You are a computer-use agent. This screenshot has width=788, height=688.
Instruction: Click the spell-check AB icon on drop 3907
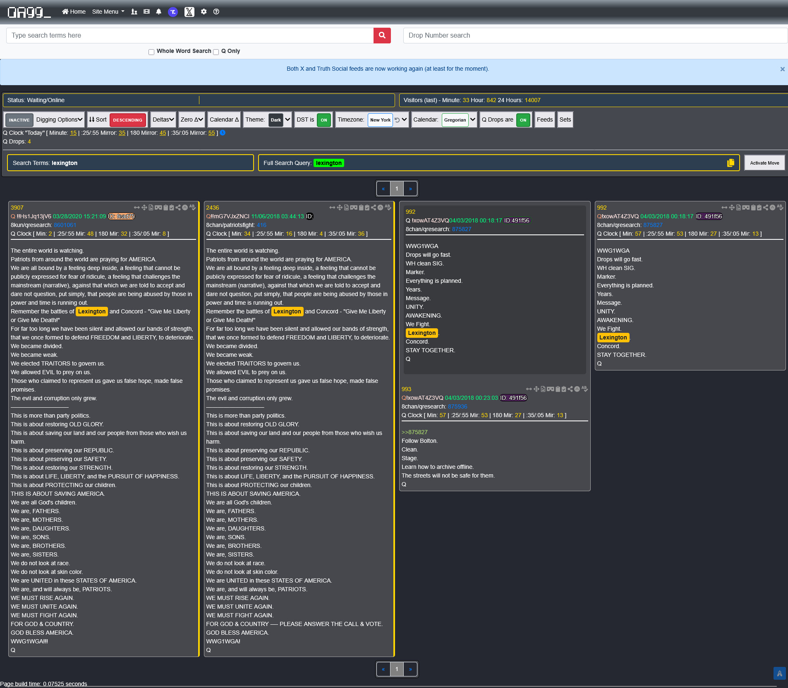(x=192, y=208)
